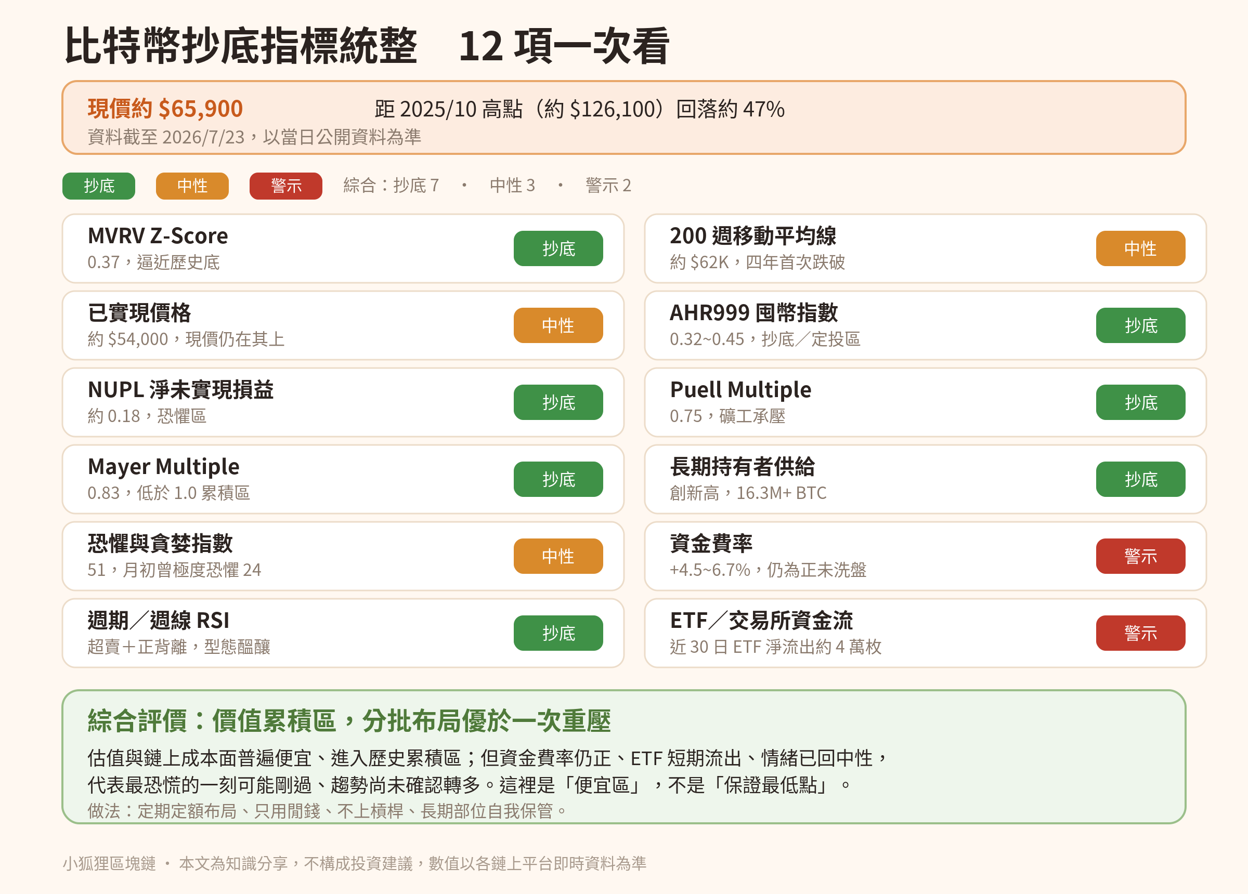Screen dimensions: 1248x894
Task: Click the 抄底 tag on MVRV Z-Score card
Action: tap(558, 248)
